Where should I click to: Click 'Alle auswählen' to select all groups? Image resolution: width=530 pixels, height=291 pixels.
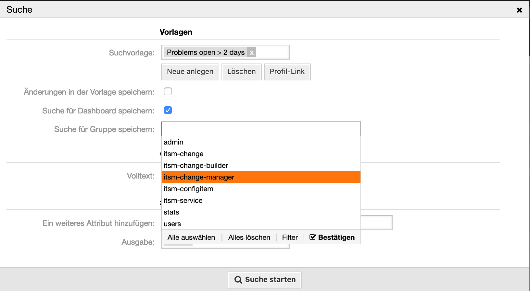pos(191,238)
